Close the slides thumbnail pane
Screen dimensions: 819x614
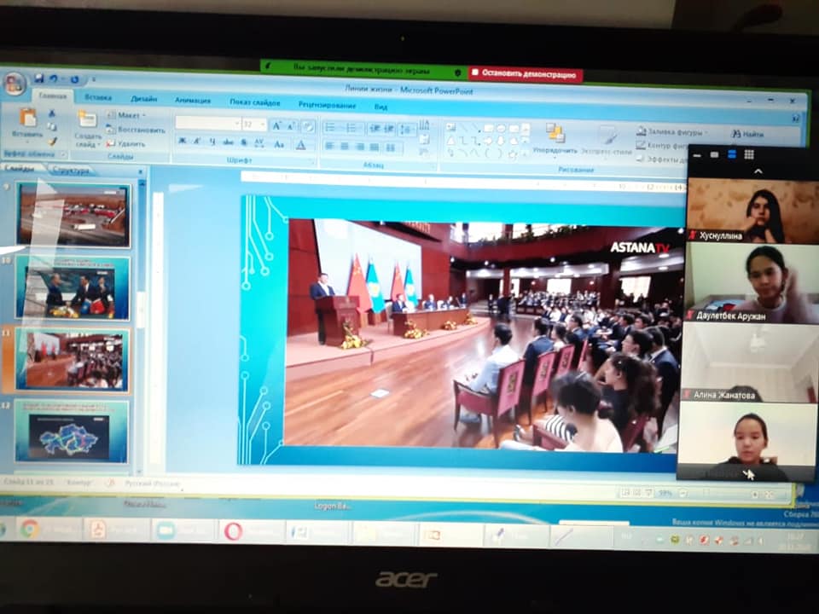pyautogui.click(x=140, y=171)
